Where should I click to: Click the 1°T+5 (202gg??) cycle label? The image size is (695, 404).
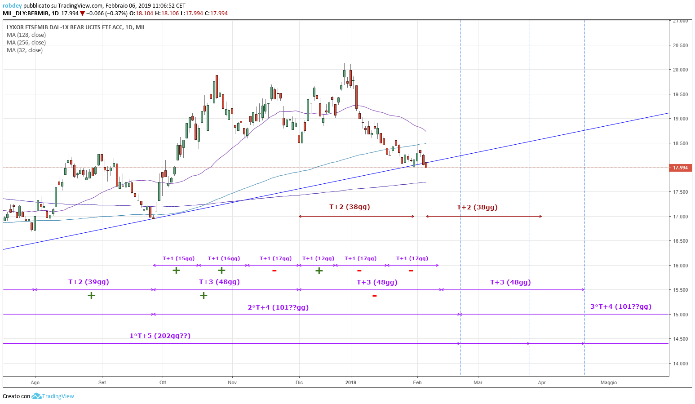[x=160, y=336]
